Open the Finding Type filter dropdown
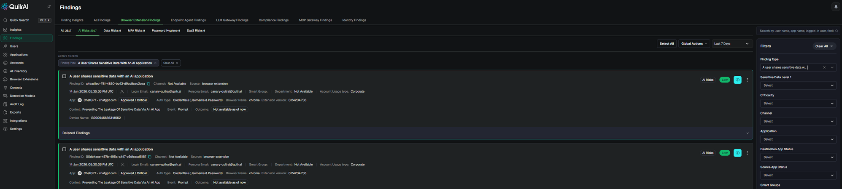The width and height of the screenshot is (842, 189). coord(798,67)
